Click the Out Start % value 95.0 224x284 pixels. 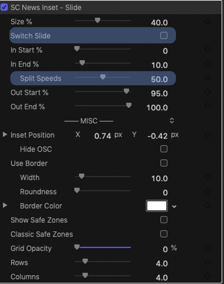click(159, 94)
